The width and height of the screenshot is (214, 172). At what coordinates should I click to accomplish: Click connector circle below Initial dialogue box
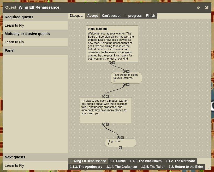point(110,63)
